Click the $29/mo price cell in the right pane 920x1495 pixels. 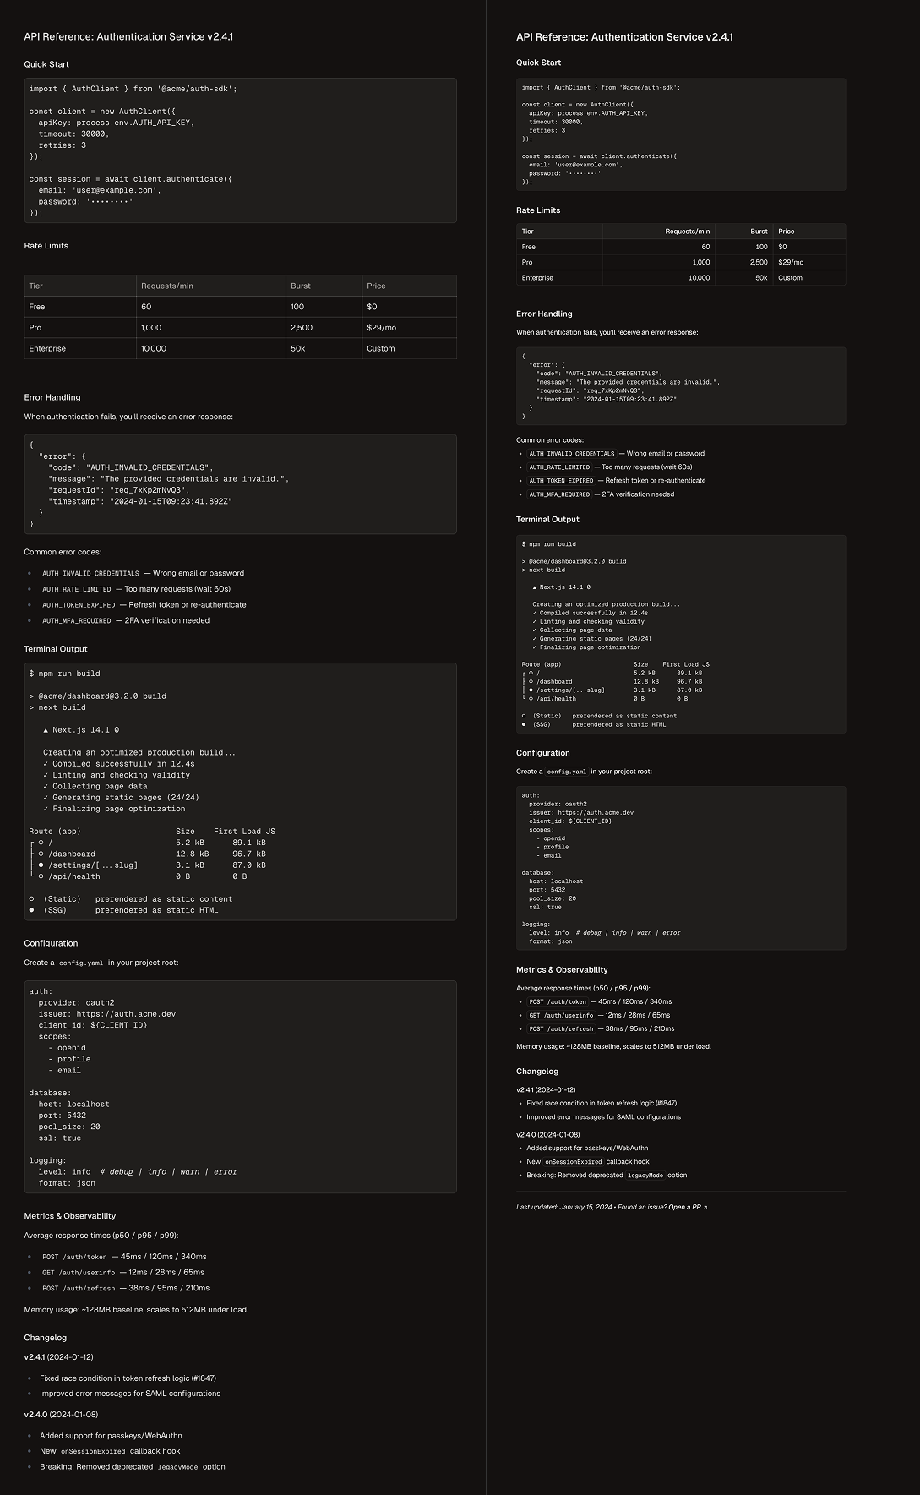pos(791,262)
